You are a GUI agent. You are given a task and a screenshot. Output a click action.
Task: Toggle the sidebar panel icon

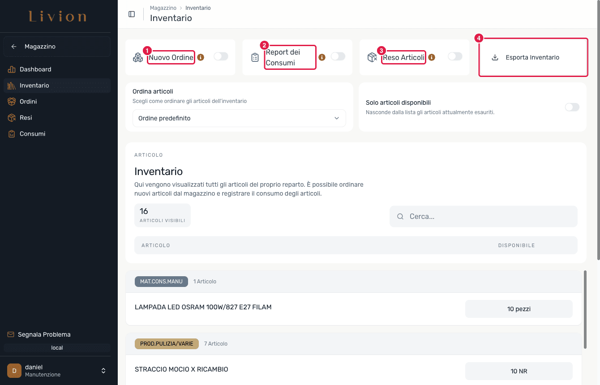click(x=132, y=14)
